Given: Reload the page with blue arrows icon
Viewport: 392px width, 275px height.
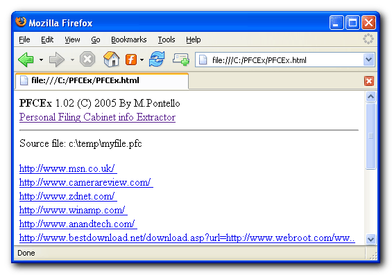Looking at the screenshot, I should click(x=157, y=59).
